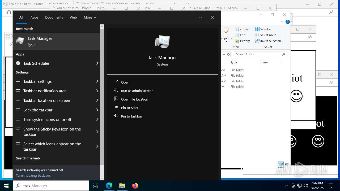Open Task View from the taskbar
Viewport: 340px width, 191px height.
pyautogui.click(x=96, y=186)
